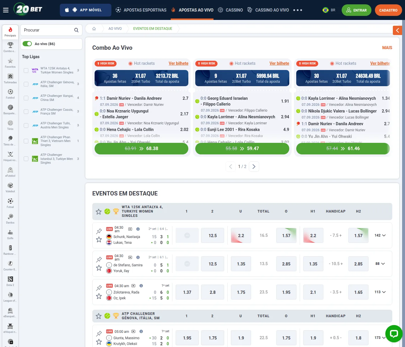Open Golfe in the sports sidebar
Viewport: 405px width, 347px height.
[10, 235]
